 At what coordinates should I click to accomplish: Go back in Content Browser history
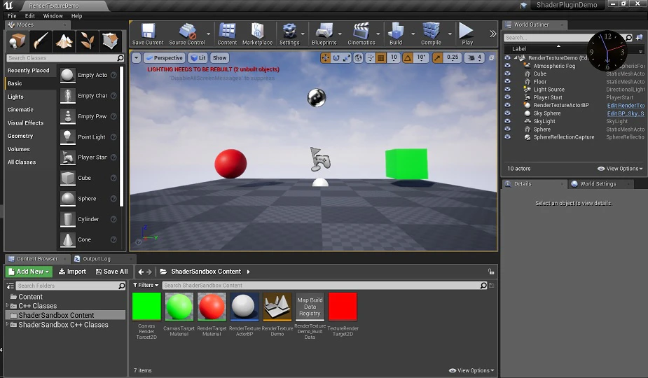tap(141, 272)
